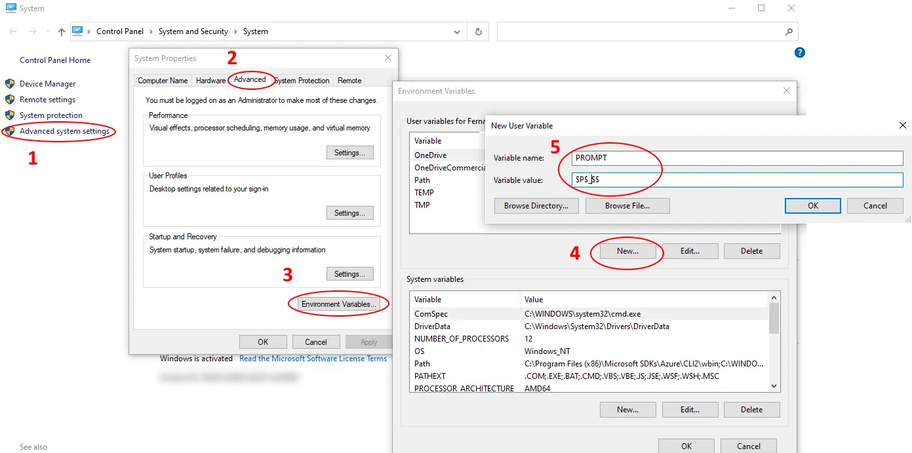Click New under System variables
The image size is (912, 453).
tap(627, 409)
